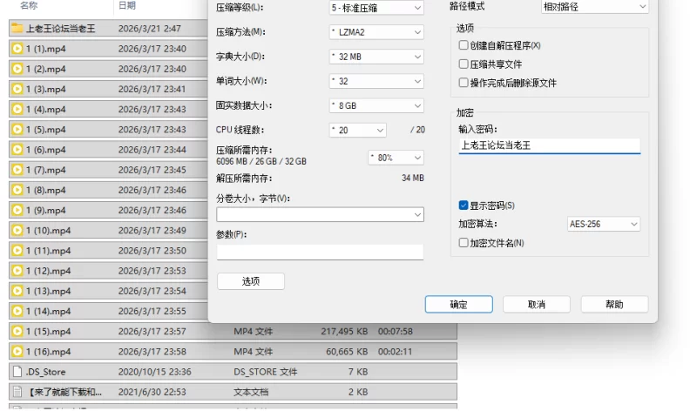Image resolution: width=697 pixels, height=411 pixels.
Task: Click the video icon of 1 (13).mp4
Action: tap(17, 291)
